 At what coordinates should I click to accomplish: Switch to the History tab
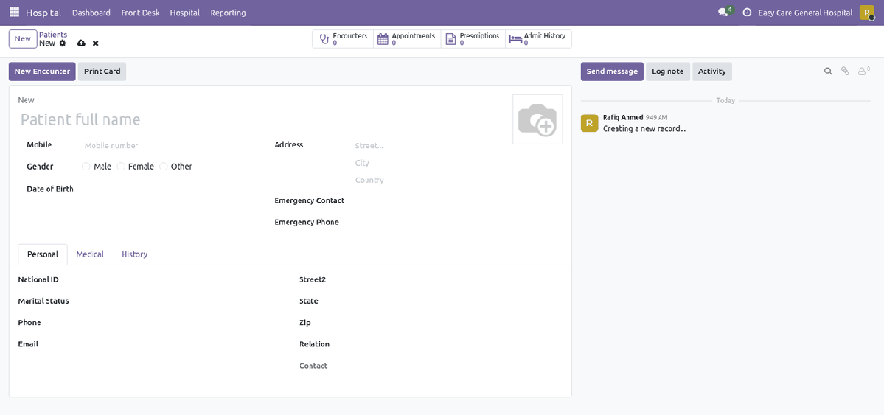(135, 254)
